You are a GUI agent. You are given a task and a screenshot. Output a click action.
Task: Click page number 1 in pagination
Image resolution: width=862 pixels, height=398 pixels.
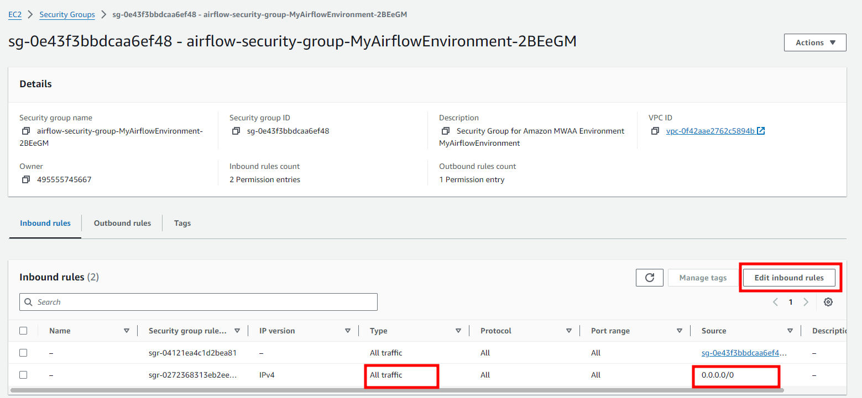pos(791,302)
